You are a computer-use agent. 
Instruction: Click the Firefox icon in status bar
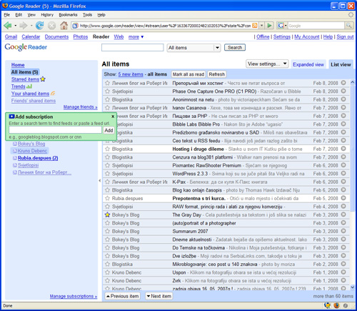pyautogui.click(x=336, y=305)
